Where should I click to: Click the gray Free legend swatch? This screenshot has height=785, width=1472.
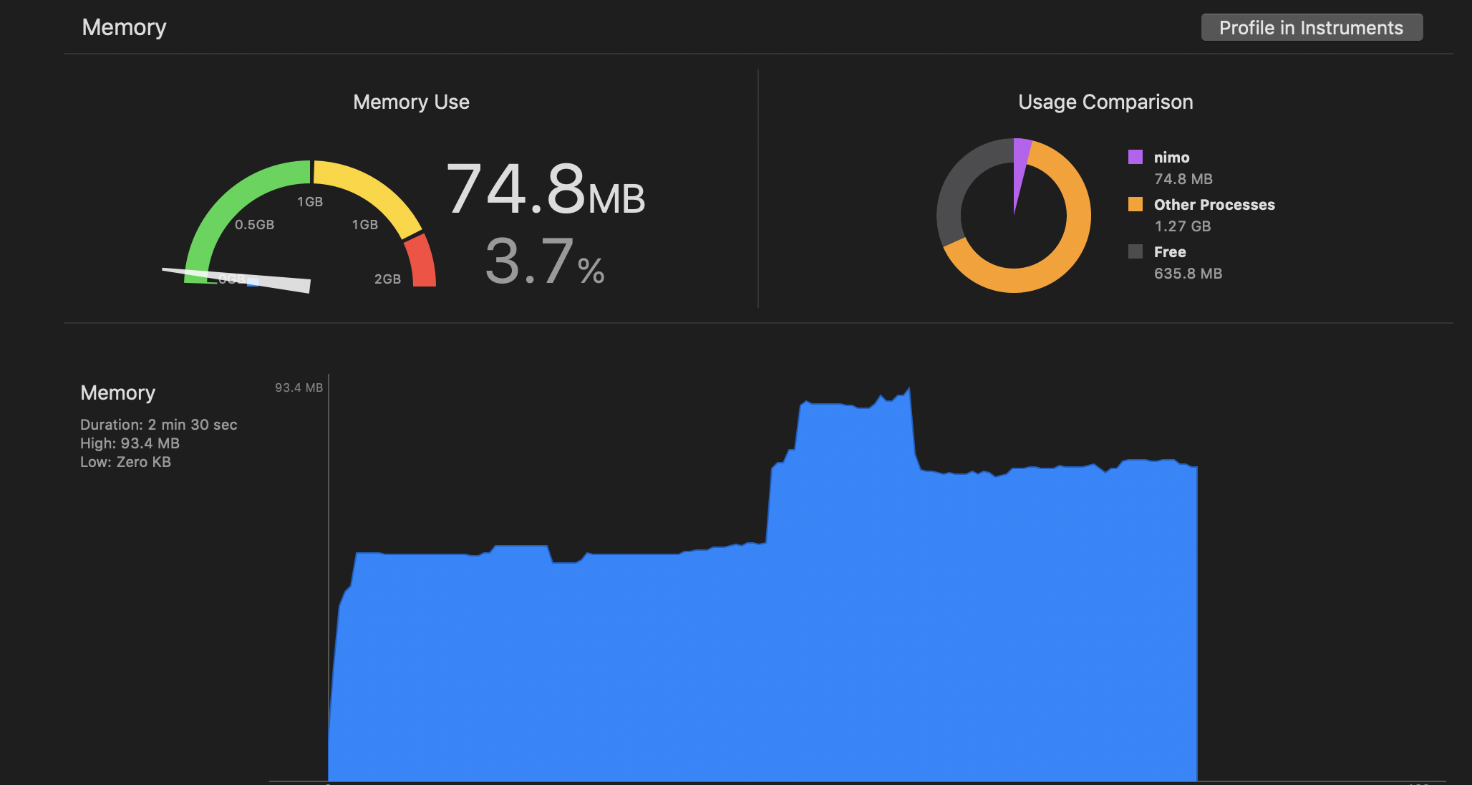1135,251
